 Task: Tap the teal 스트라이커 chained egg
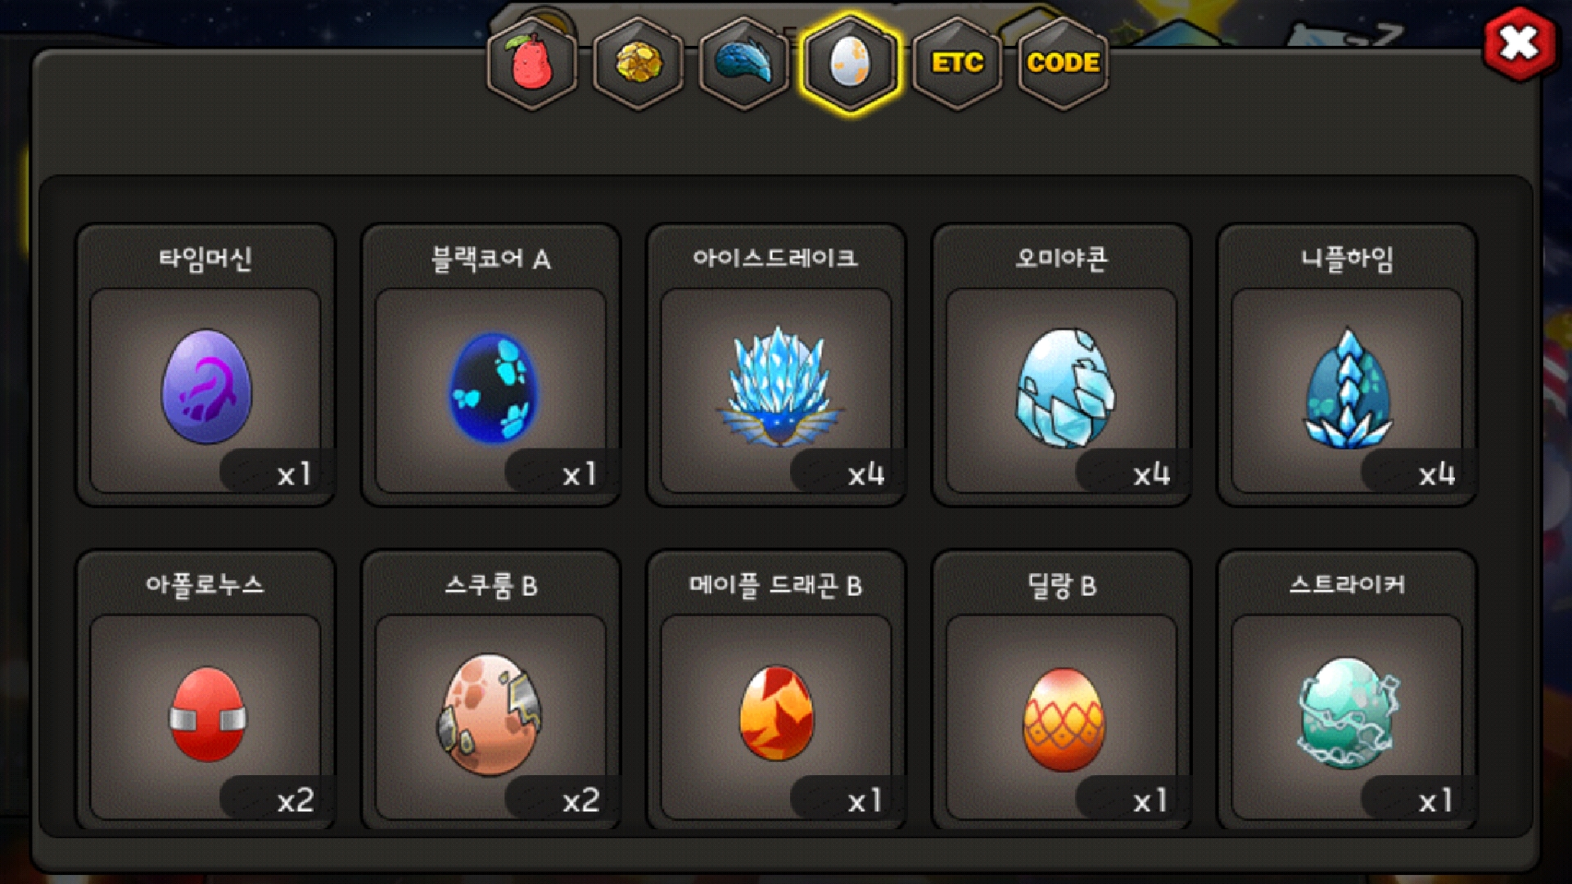pyautogui.click(x=1348, y=713)
